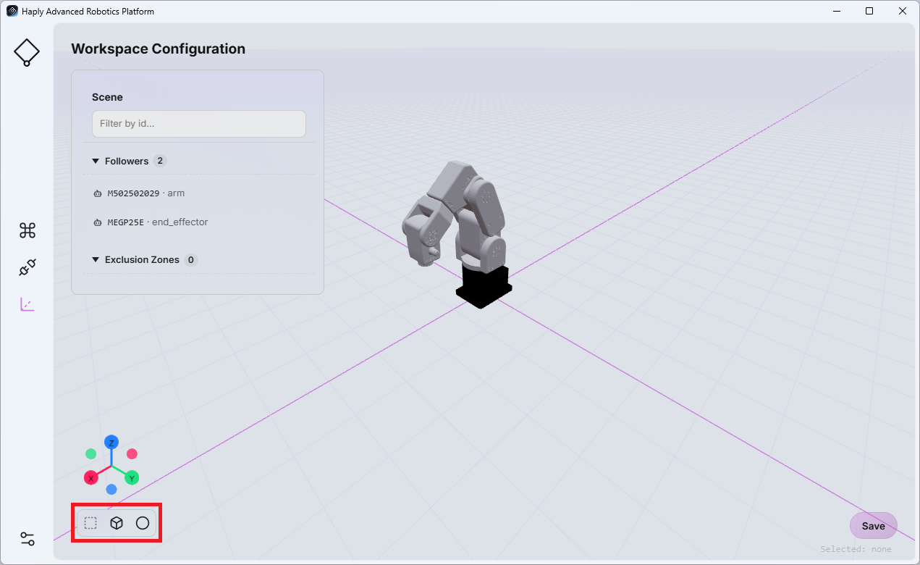Click the Haply diamond logo icon
This screenshot has width=920, height=565.
point(27,53)
